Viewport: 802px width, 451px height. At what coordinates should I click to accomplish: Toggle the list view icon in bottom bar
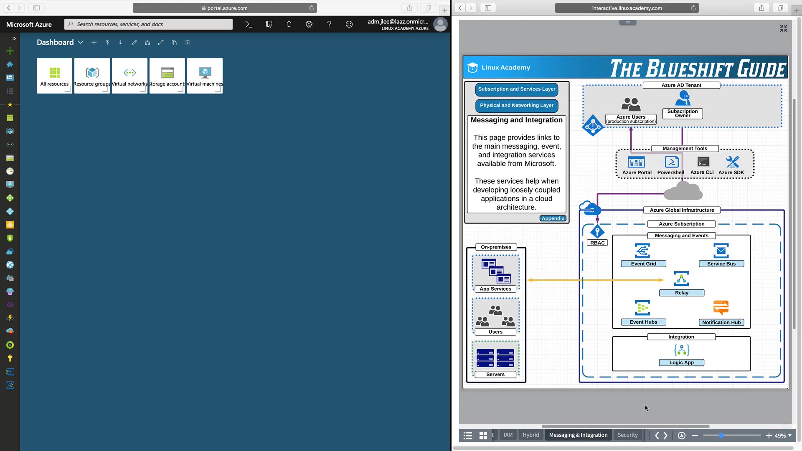click(468, 436)
